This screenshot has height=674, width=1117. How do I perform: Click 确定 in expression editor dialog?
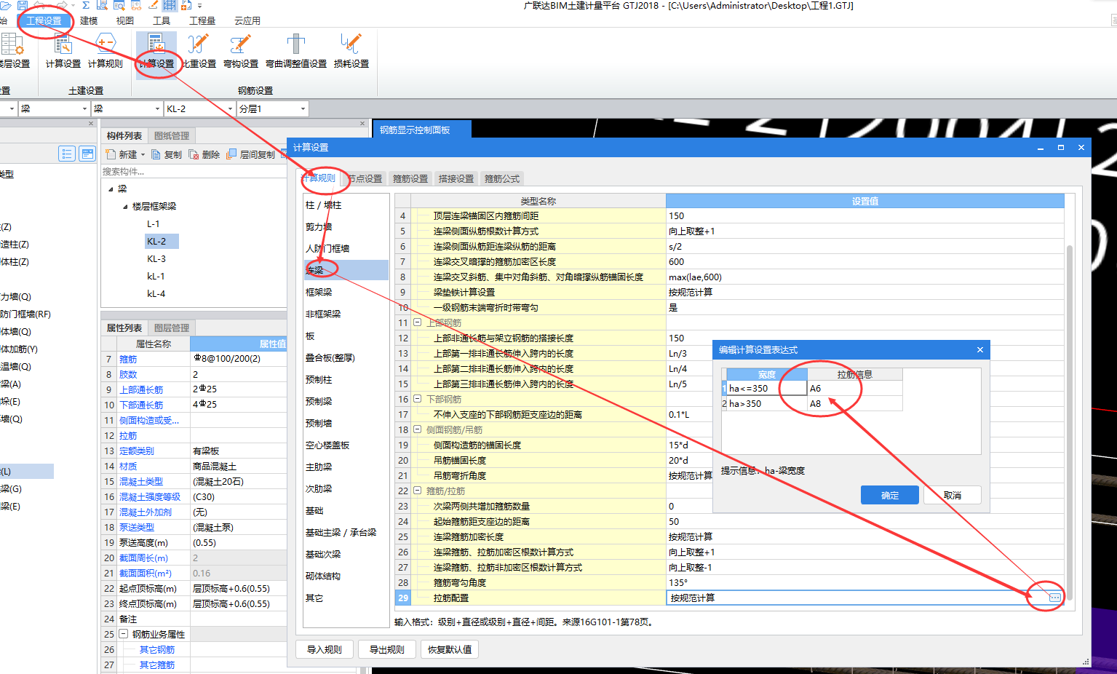(x=890, y=495)
